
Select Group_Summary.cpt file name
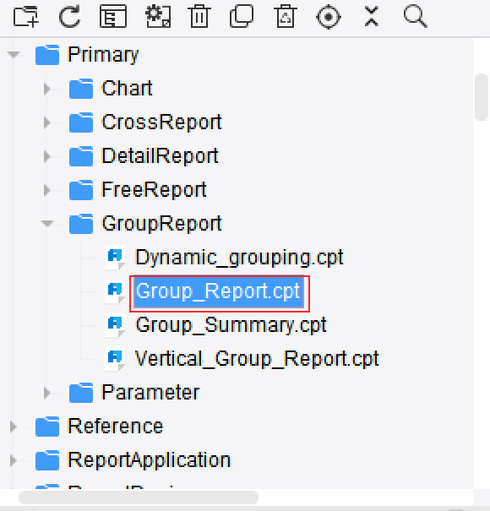click(231, 325)
